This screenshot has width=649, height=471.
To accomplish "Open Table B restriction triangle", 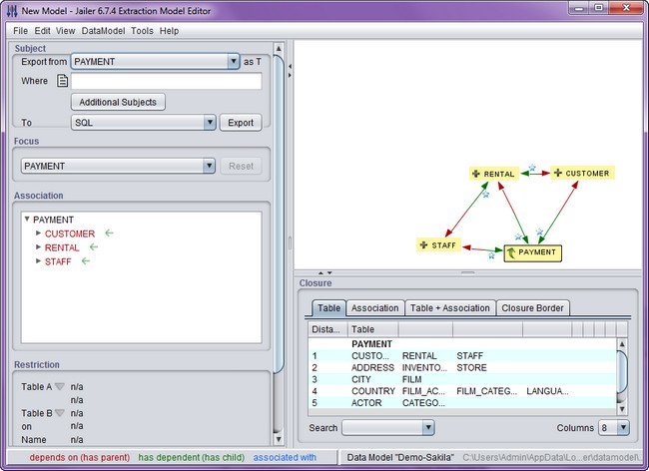I will [60, 413].
